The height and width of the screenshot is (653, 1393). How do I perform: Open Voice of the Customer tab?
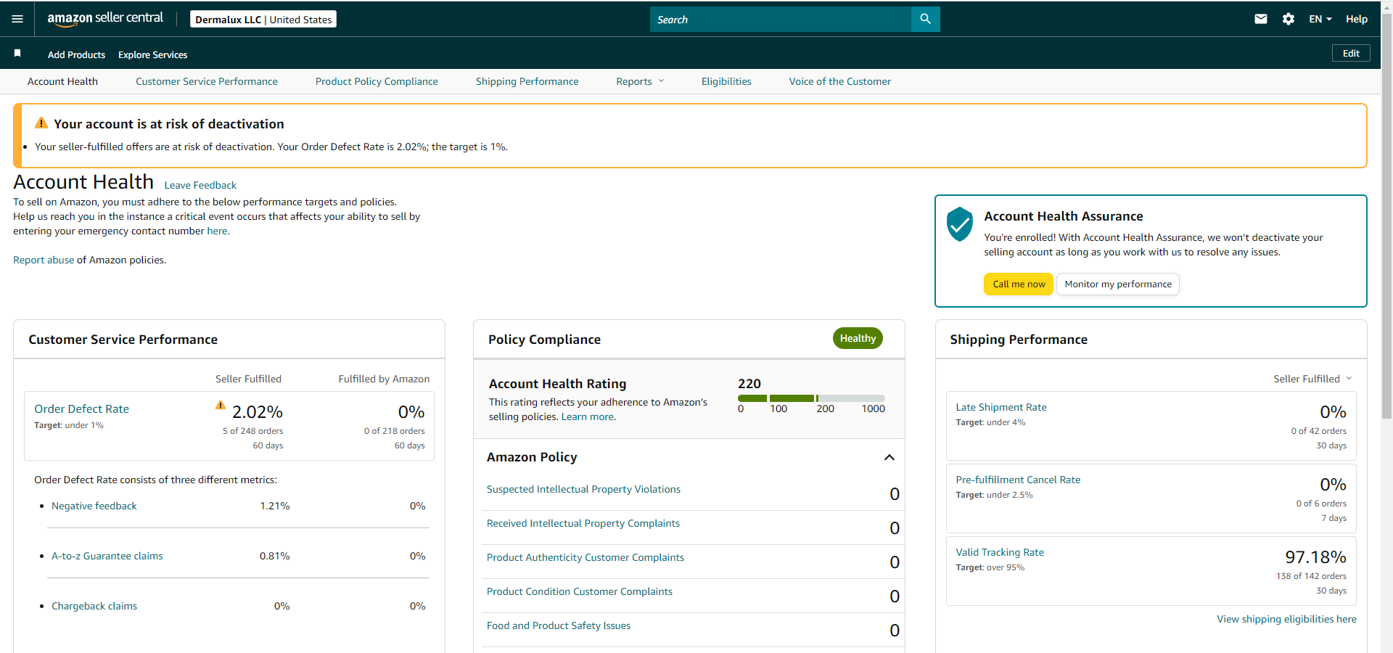click(x=840, y=81)
